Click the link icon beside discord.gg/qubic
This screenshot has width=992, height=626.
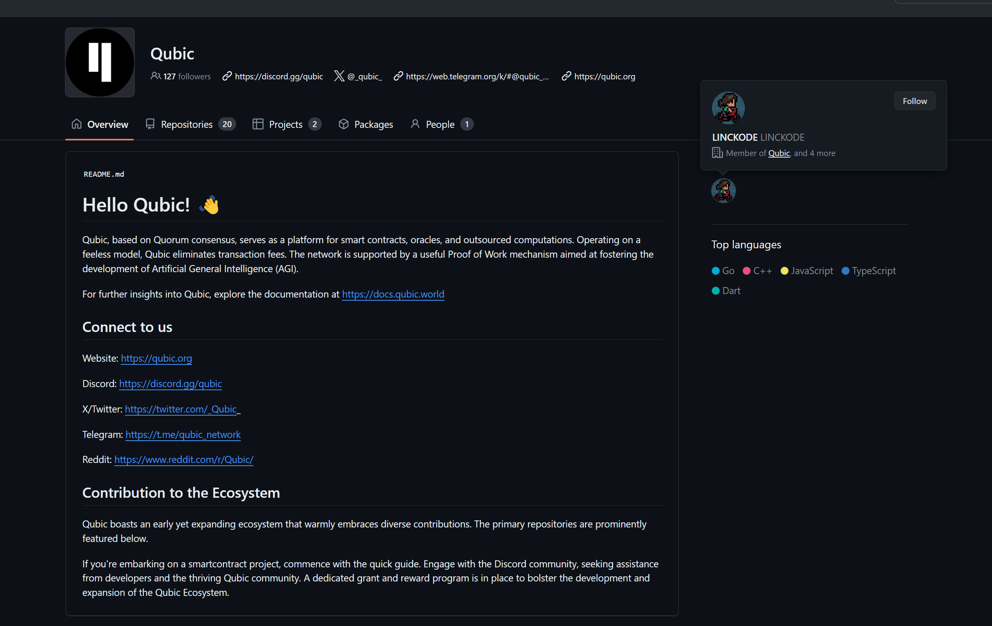tap(226, 76)
